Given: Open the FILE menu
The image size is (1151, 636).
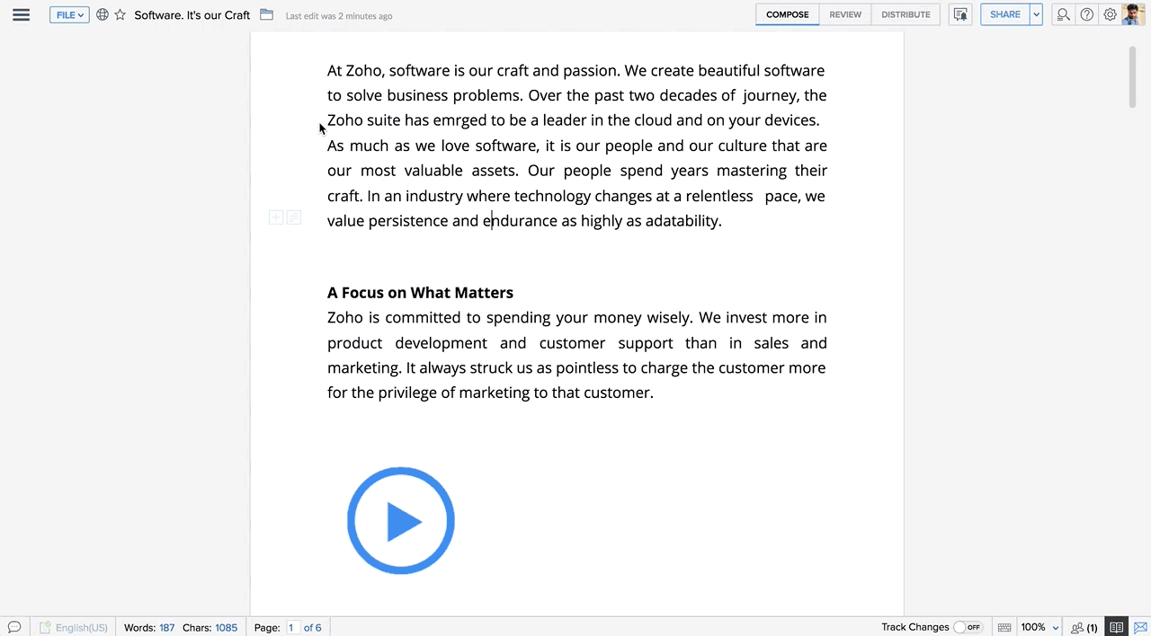Looking at the screenshot, I should pyautogui.click(x=67, y=14).
